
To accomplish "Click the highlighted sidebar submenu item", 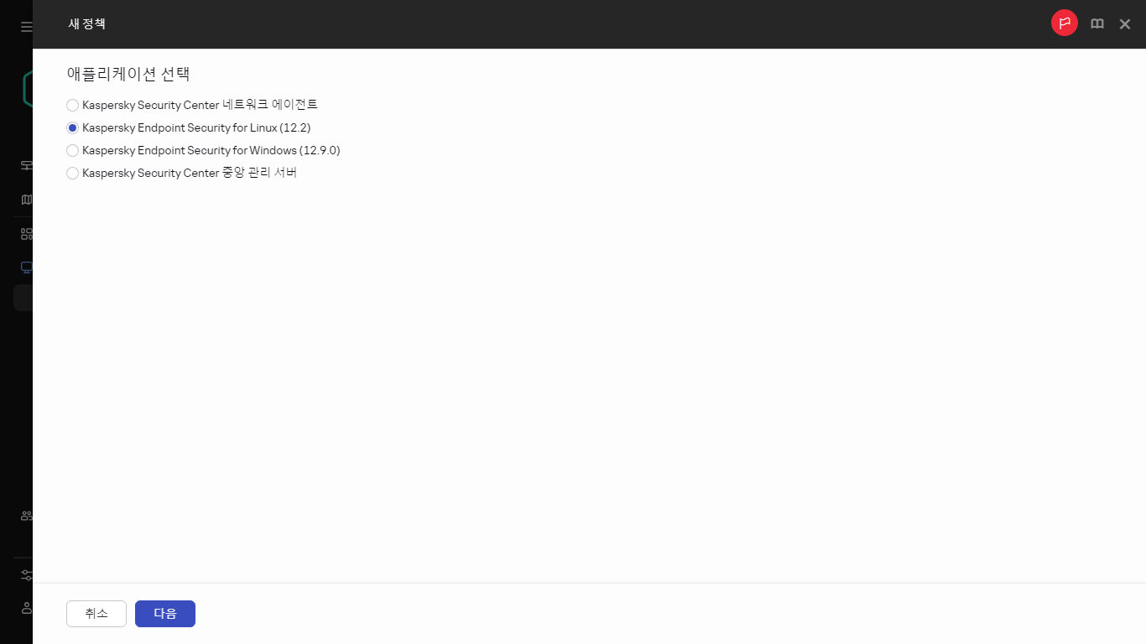I will click(x=23, y=298).
